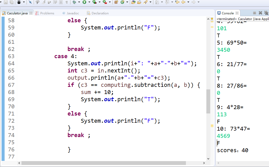Click the editor horizontal scrollbar thumb
This screenshot has height=167, width=269.
pos(104,163)
